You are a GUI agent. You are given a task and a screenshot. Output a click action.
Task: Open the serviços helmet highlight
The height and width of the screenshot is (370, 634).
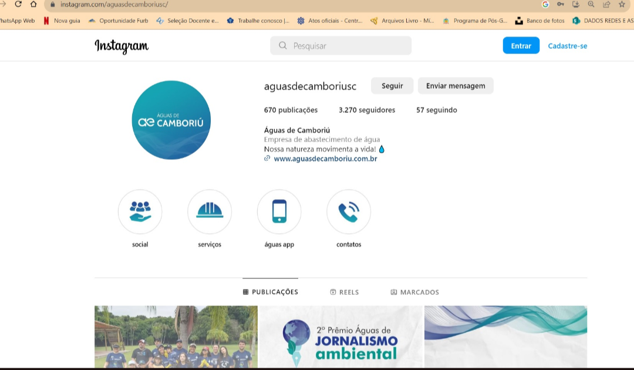click(210, 211)
